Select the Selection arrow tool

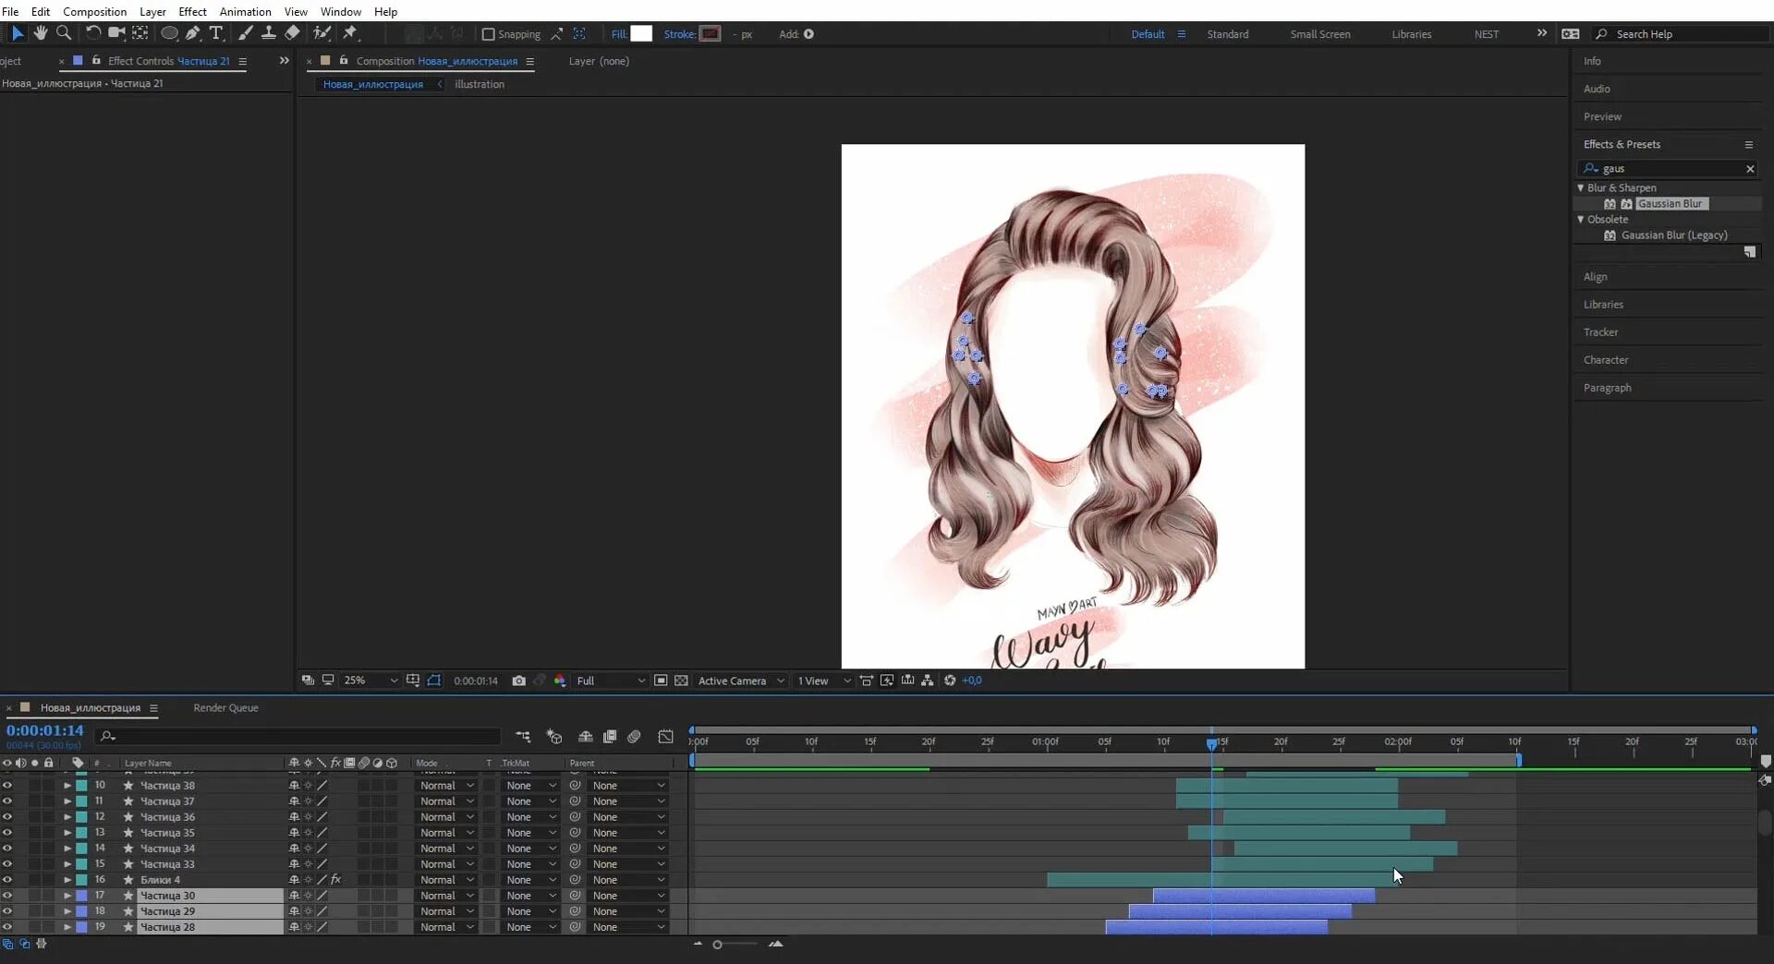(18, 33)
